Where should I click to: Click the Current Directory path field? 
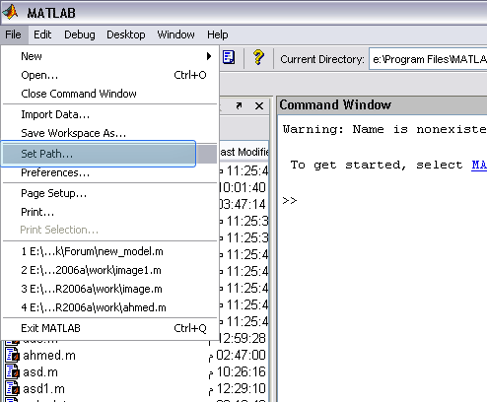coord(428,59)
